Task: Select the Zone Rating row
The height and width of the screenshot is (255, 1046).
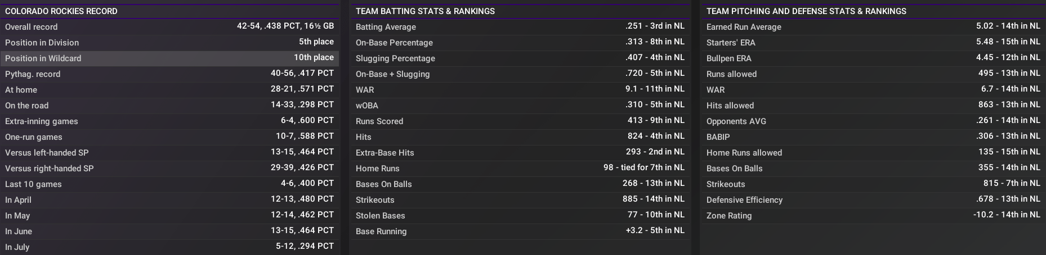Action: coord(873,216)
